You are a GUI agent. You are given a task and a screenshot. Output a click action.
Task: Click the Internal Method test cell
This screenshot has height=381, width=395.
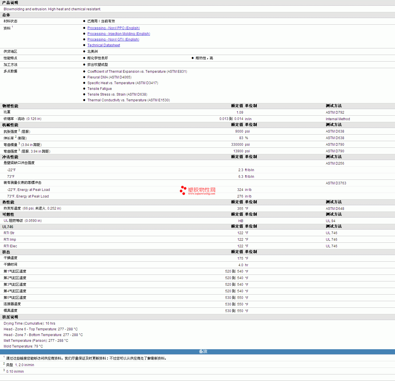tap(338, 119)
